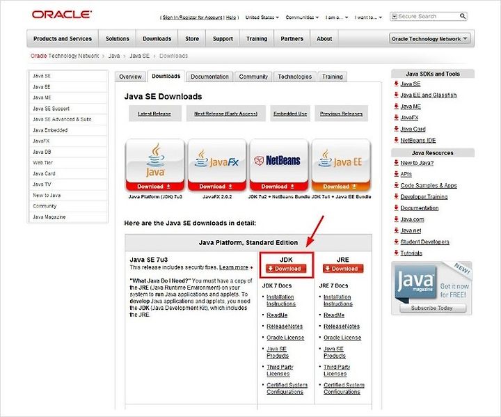Image resolution: width=501 pixels, height=417 pixels.
Task: Open Java.com link
Action: click(x=412, y=219)
